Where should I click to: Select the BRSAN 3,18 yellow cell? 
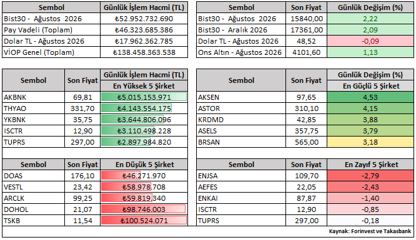coord(370,142)
